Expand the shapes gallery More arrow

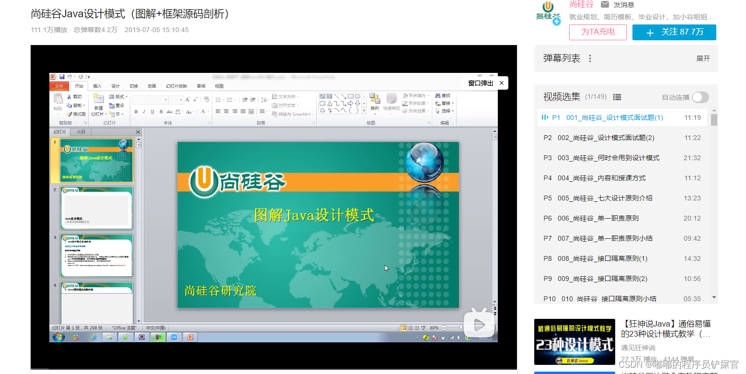(x=364, y=110)
